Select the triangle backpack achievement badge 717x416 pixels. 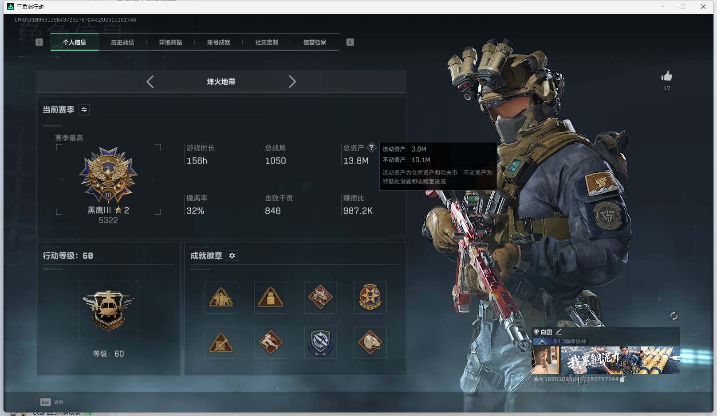271,297
